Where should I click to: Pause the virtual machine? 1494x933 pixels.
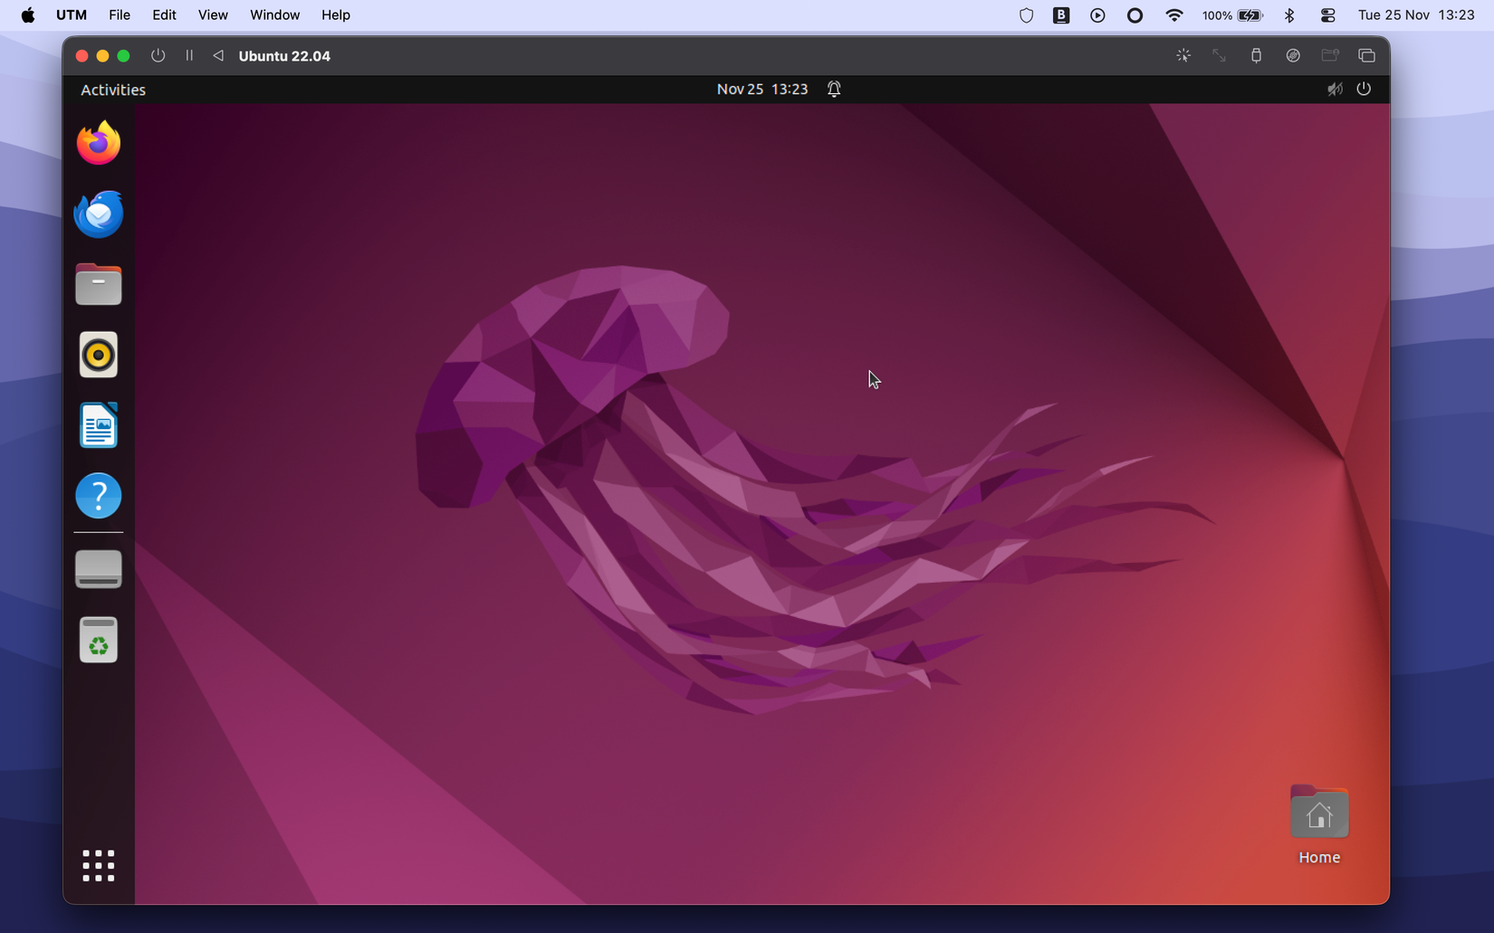[189, 55]
